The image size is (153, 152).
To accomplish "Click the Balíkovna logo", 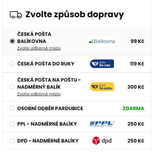I will pos(102,41).
